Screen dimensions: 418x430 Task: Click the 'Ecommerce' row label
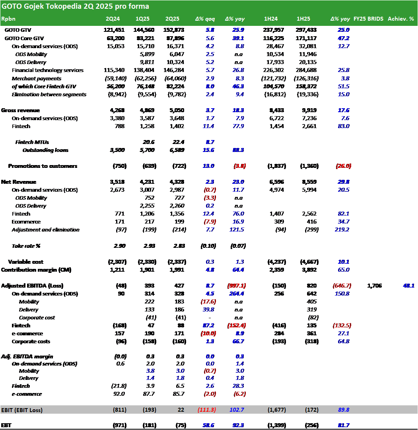point(26,222)
